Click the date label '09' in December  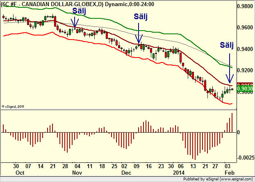click(x=137, y=166)
